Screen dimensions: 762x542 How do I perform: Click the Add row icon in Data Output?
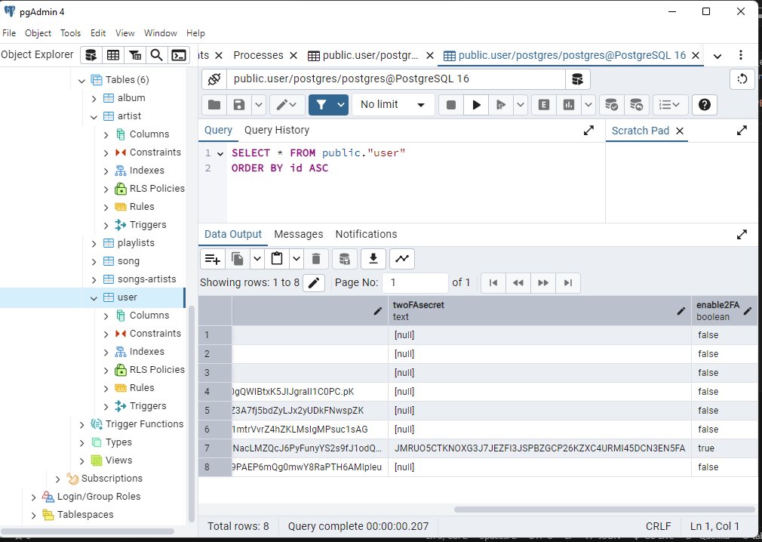[212, 259]
